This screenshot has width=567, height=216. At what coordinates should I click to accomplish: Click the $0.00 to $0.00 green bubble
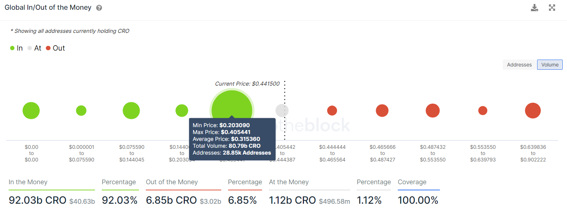[x=31, y=111]
